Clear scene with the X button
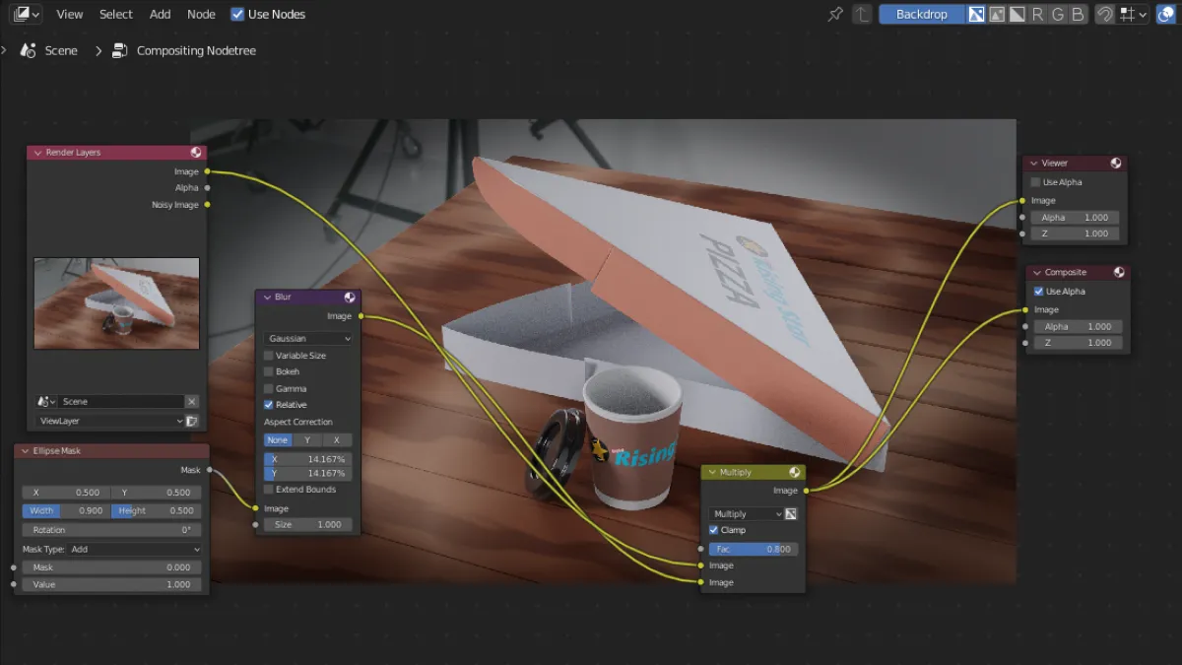This screenshot has height=665, width=1182. pyautogui.click(x=192, y=401)
